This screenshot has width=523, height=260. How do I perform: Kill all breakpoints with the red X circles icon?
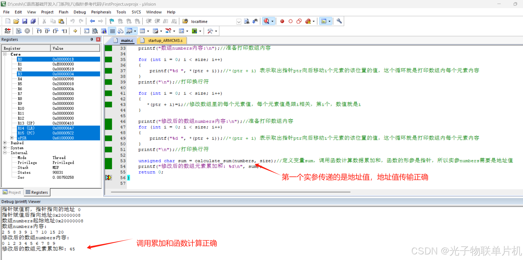coord(308,21)
